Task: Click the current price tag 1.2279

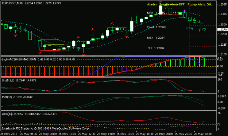Action: [222, 30]
